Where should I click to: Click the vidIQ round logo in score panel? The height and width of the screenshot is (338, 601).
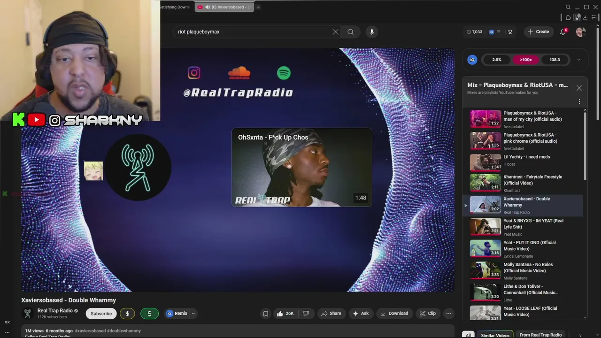[472, 60]
